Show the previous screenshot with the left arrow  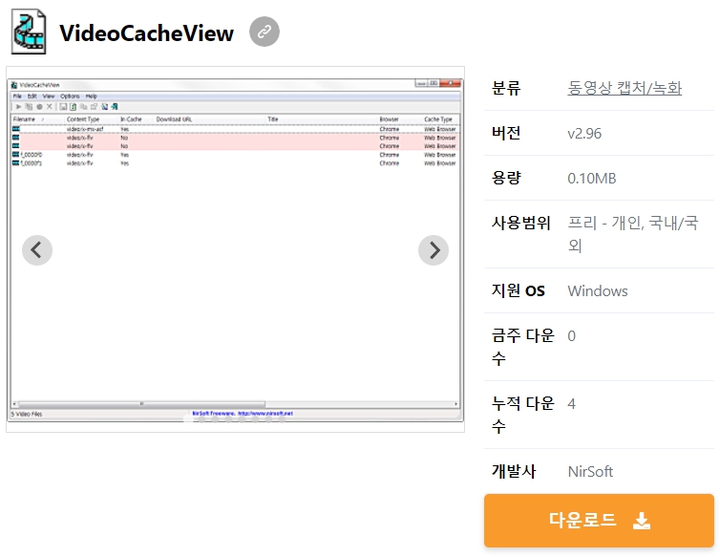(x=37, y=250)
